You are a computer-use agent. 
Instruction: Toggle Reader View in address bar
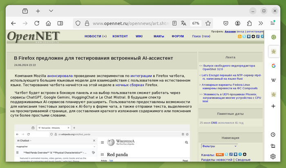click(x=174, y=23)
